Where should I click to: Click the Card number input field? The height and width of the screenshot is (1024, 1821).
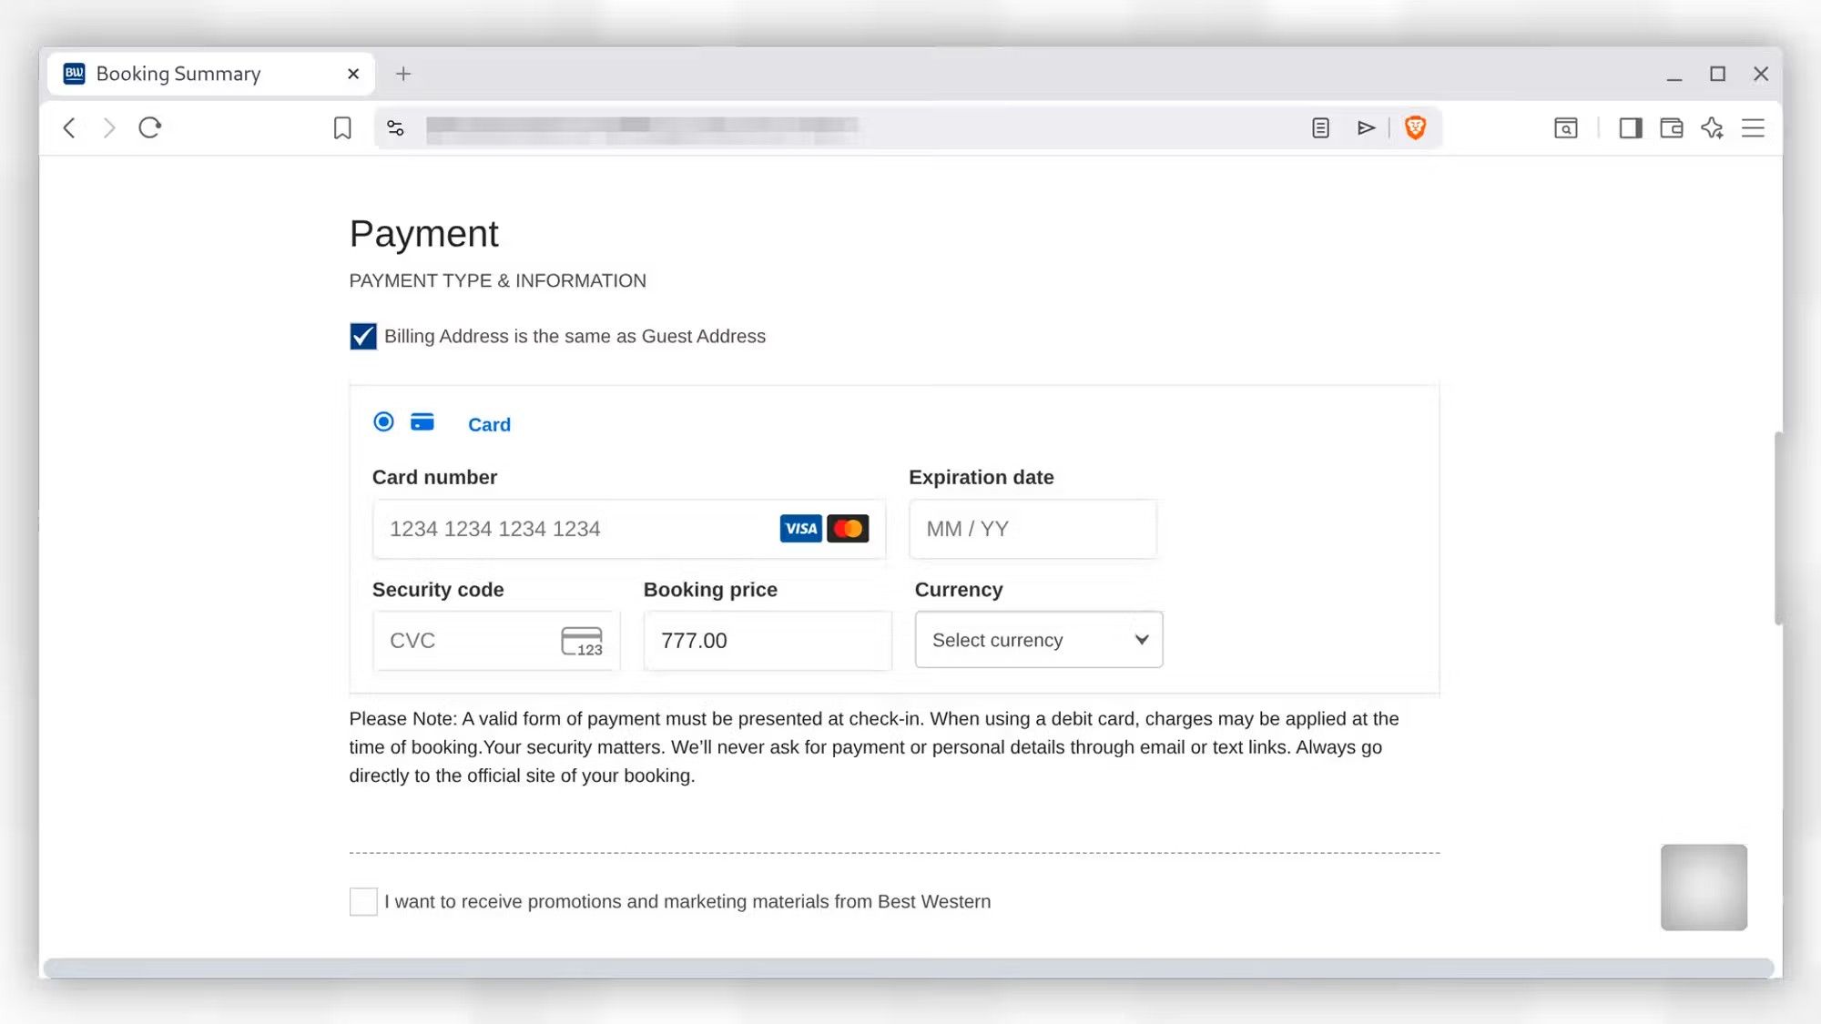574,529
